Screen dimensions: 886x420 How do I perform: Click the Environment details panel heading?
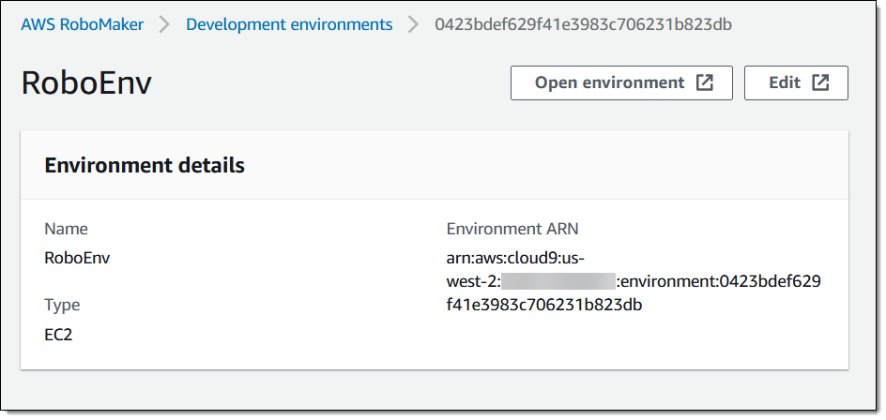[x=145, y=166]
